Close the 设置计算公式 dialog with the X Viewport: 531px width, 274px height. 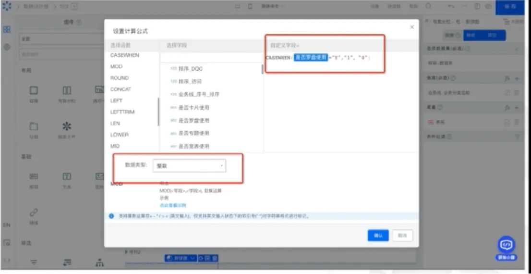[412, 27]
